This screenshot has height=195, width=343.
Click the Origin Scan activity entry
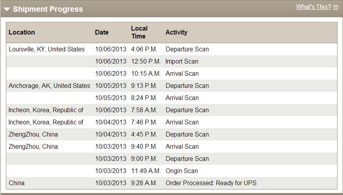(x=182, y=171)
